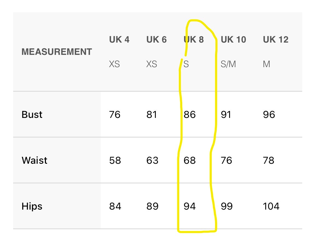The image size is (320, 247).
Task: Click the Hips row label
Action: 32,206
